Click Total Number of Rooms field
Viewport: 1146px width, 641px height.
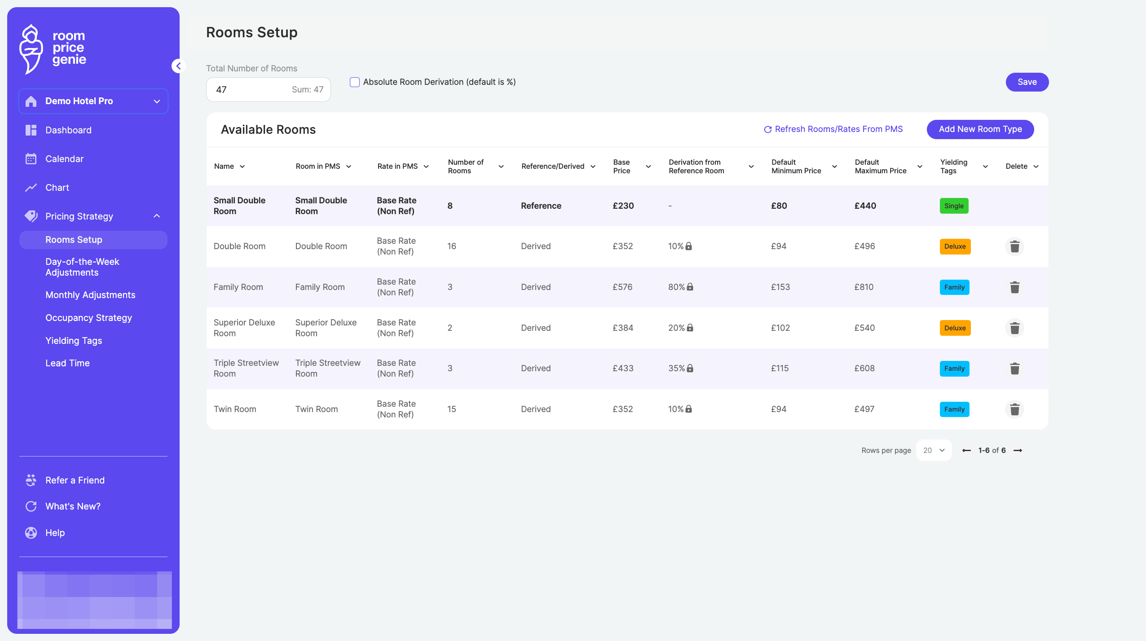[x=268, y=90]
